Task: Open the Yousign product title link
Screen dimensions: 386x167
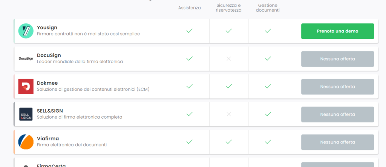Action: click(x=47, y=27)
